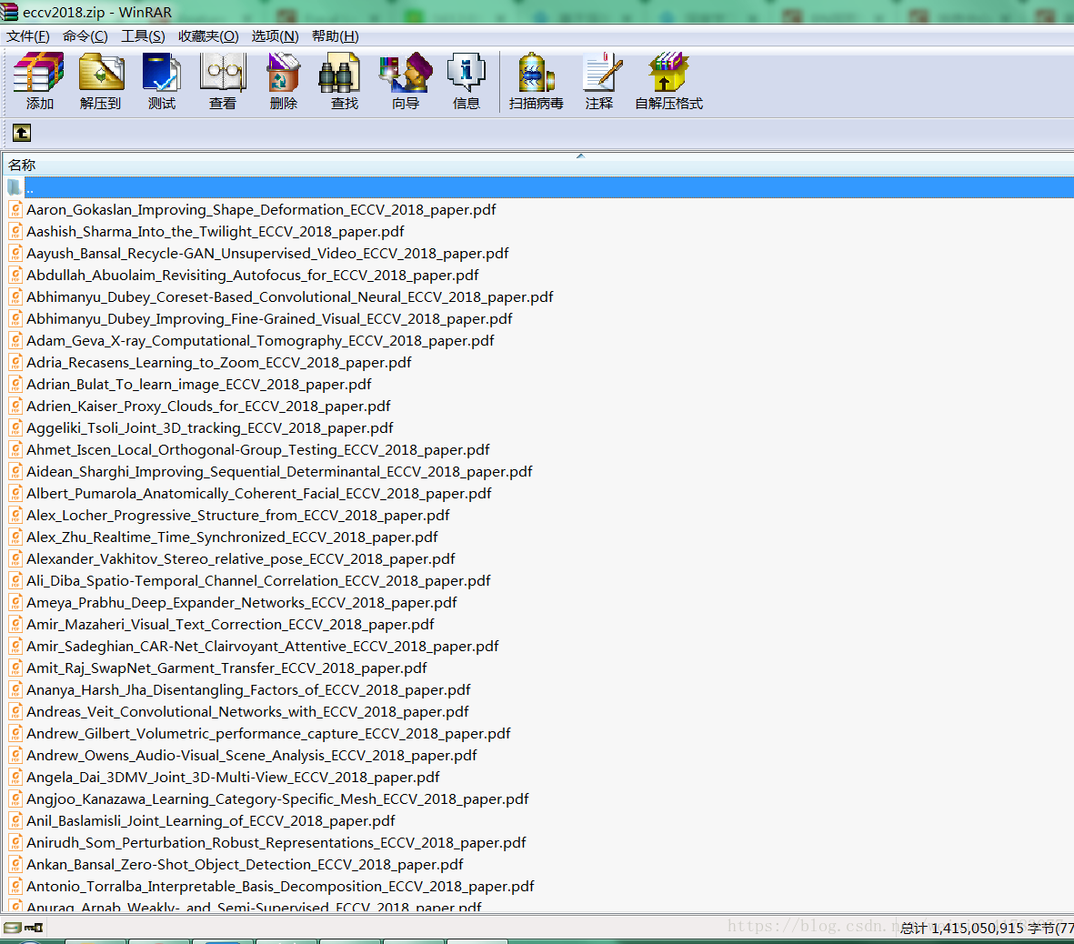Open the 工具(S) menu
This screenshot has height=944, width=1074.
pos(143,35)
